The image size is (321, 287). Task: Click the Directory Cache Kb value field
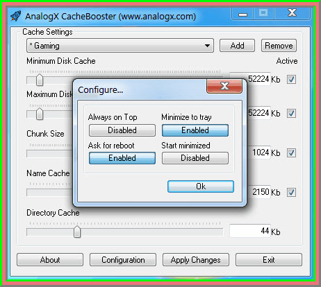tap(250, 231)
